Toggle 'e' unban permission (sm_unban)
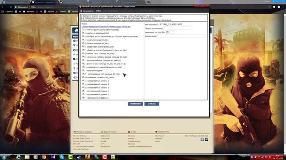 click(x=83, y=47)
